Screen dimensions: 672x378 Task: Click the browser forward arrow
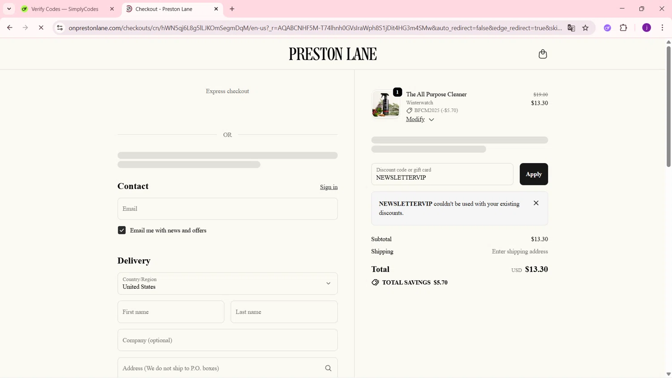tap(26, 28)
